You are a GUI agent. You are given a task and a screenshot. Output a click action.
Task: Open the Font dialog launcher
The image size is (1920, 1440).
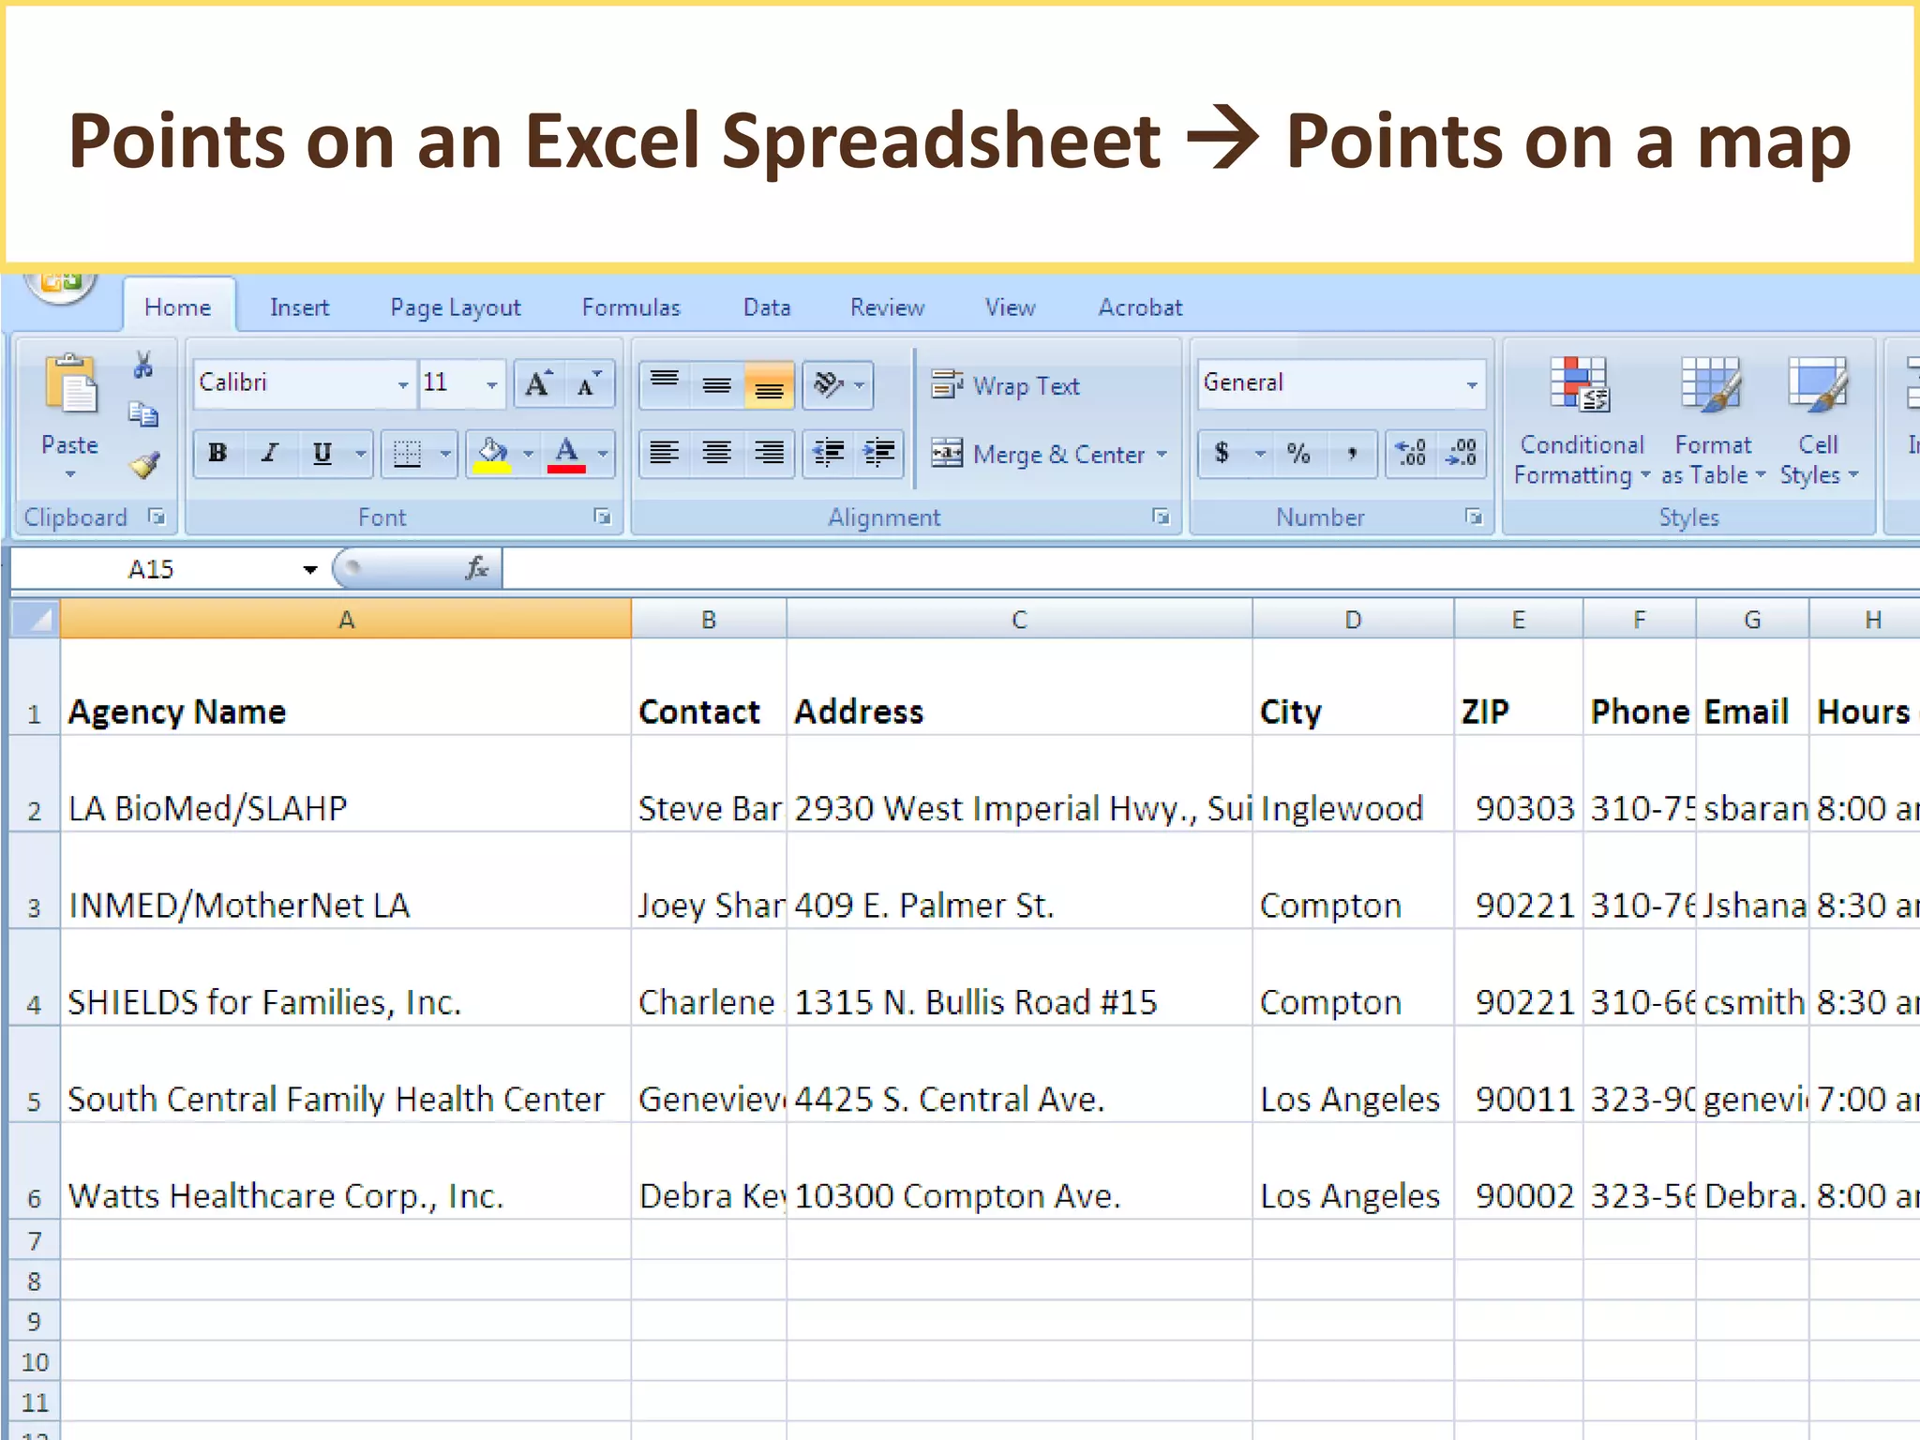click(x=602, y=517)
